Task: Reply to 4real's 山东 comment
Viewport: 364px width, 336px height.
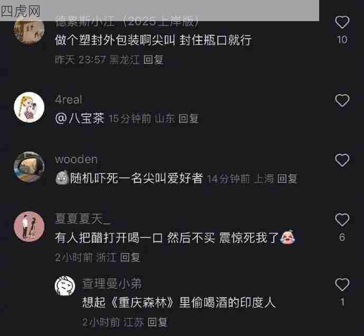Action: click(x=188, y=118)
